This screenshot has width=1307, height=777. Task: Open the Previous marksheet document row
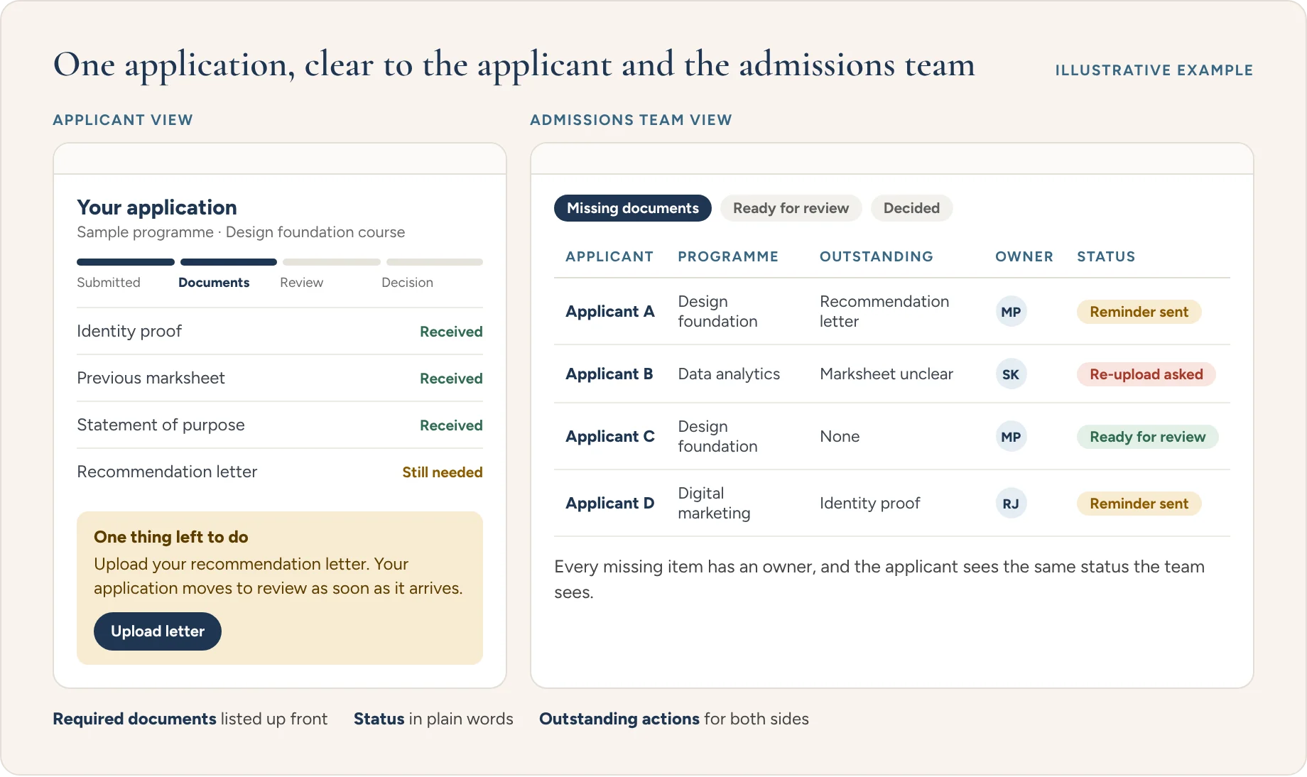[280, 378]
